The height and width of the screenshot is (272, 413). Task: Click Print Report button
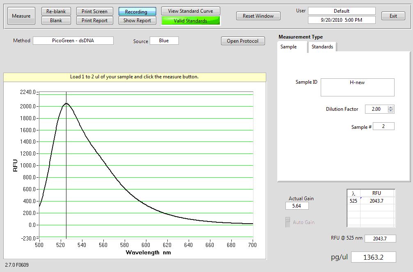point(95,20)
